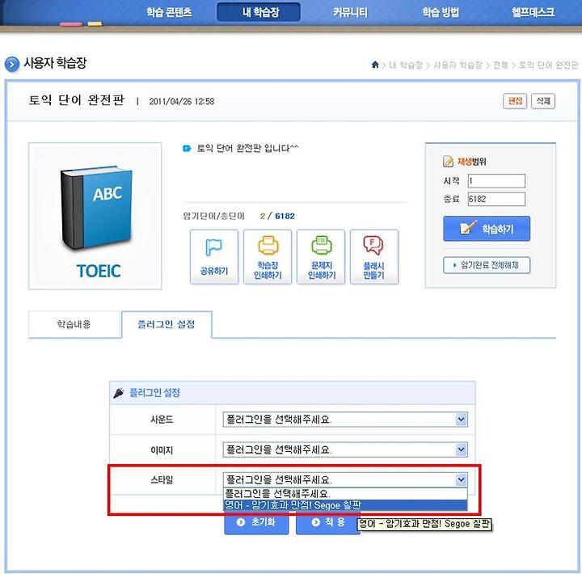Click the home icon in breadcrumb
Viewport: 582px width, 574px height.
coord(375,65)
